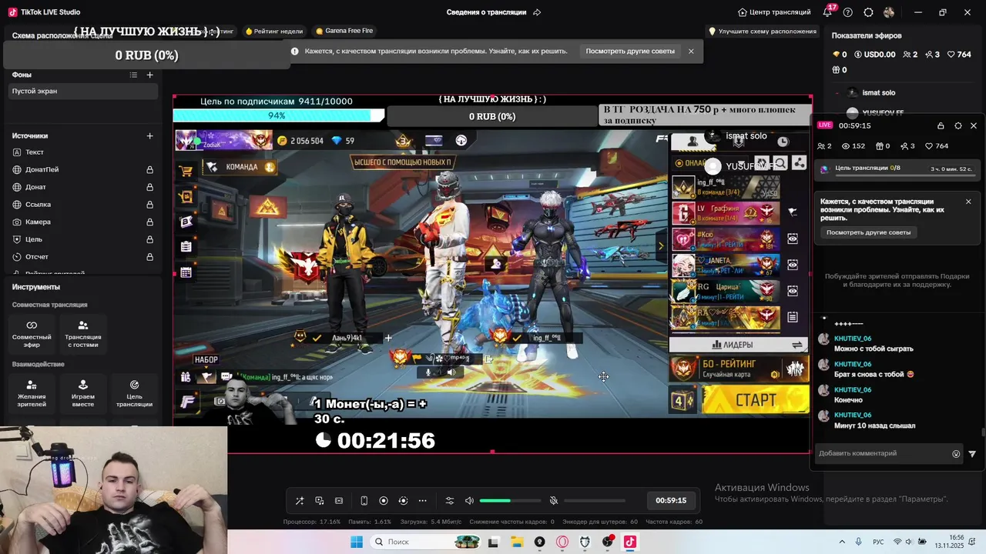The height and width of the screenshot is (554, 986).
Task: Open TikTok LIVE Studio settings gear
Action: [x=868, y=12]
